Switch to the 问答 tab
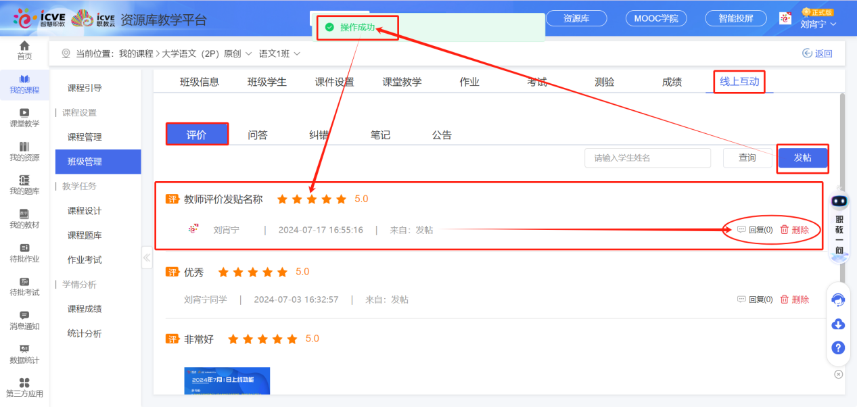The height and width of the screenshot is (407, 857). [258, 135]
